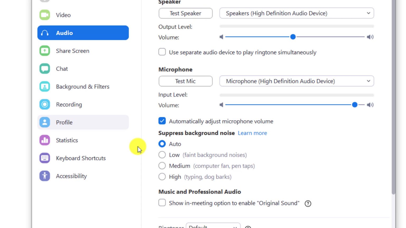The height and width of the screenshot is (228, 406).
Task: Open the Microphone device dropdown
Action: [297, 81]
